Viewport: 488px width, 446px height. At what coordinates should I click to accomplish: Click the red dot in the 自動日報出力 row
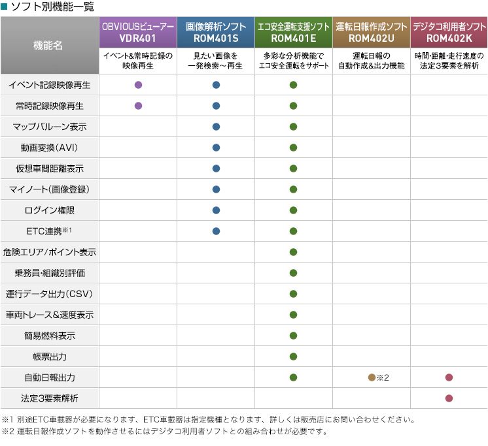coord(449,377)
